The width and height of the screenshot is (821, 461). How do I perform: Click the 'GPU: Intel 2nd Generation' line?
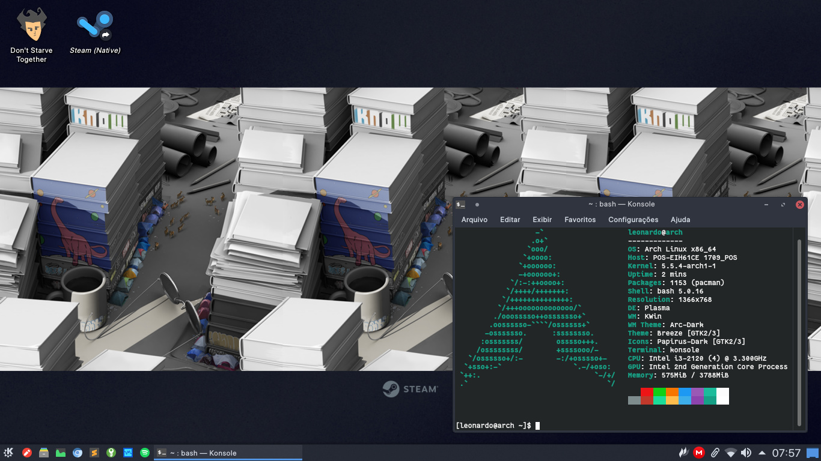[x=708, y=367]
